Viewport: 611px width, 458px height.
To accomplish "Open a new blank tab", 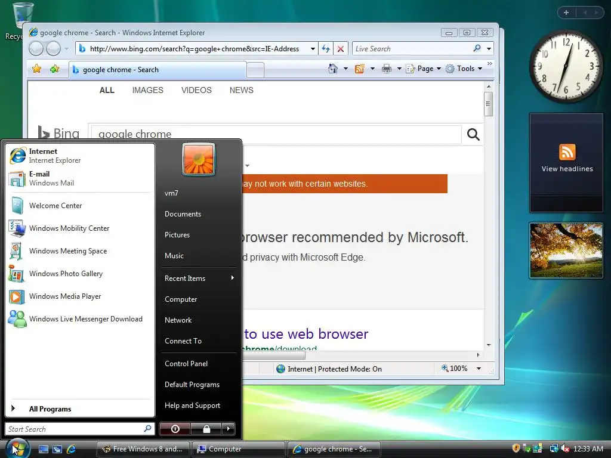I will tap(255, 70).
